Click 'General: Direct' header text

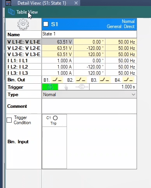tap(121, 26)
